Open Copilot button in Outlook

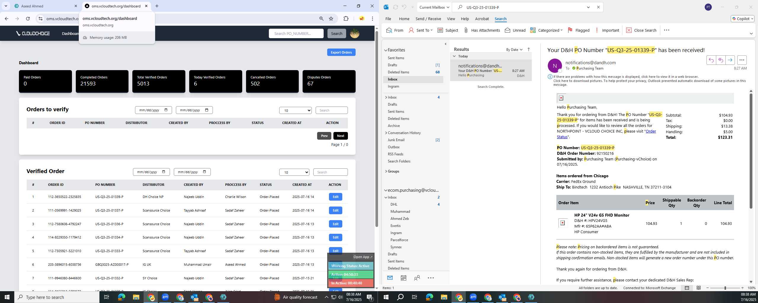coord(742,19)
